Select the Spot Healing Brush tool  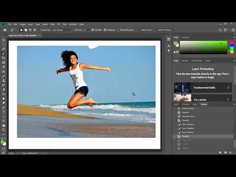pyautogui.click(x=3, y=71)
